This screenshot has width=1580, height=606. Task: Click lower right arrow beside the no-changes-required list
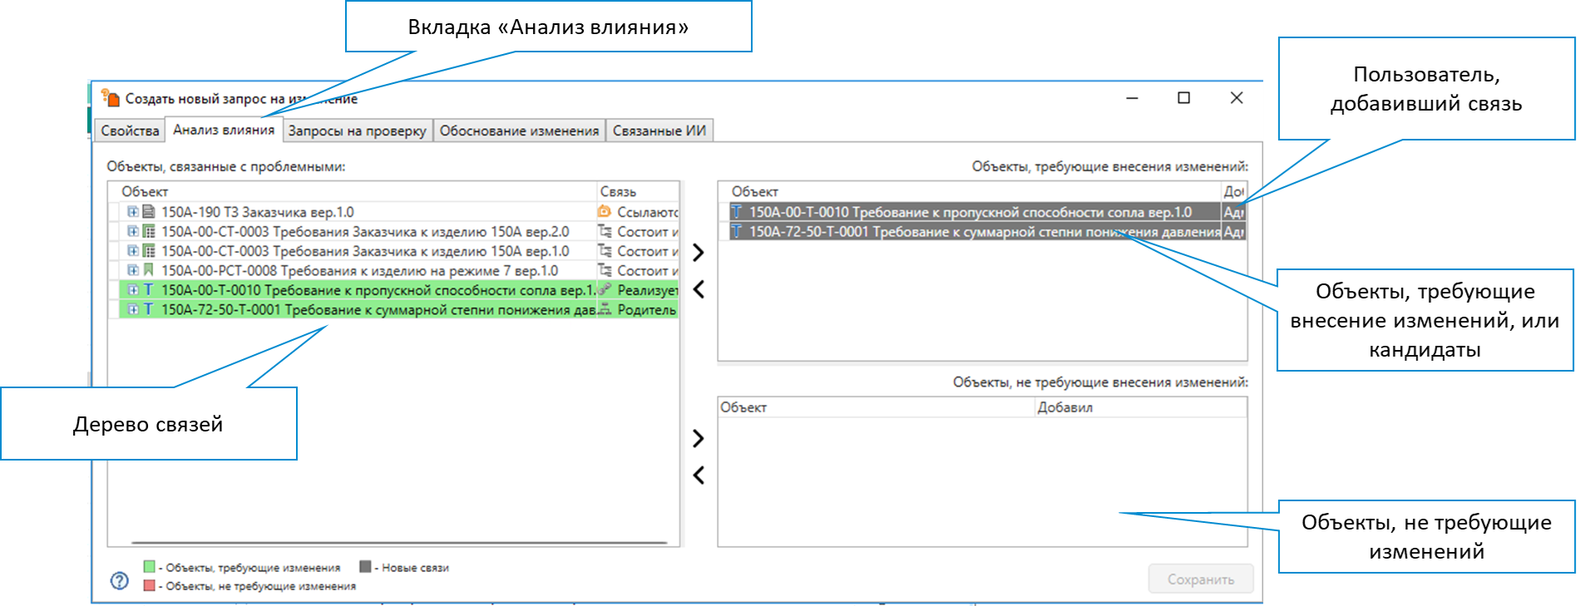pos(699,439)
